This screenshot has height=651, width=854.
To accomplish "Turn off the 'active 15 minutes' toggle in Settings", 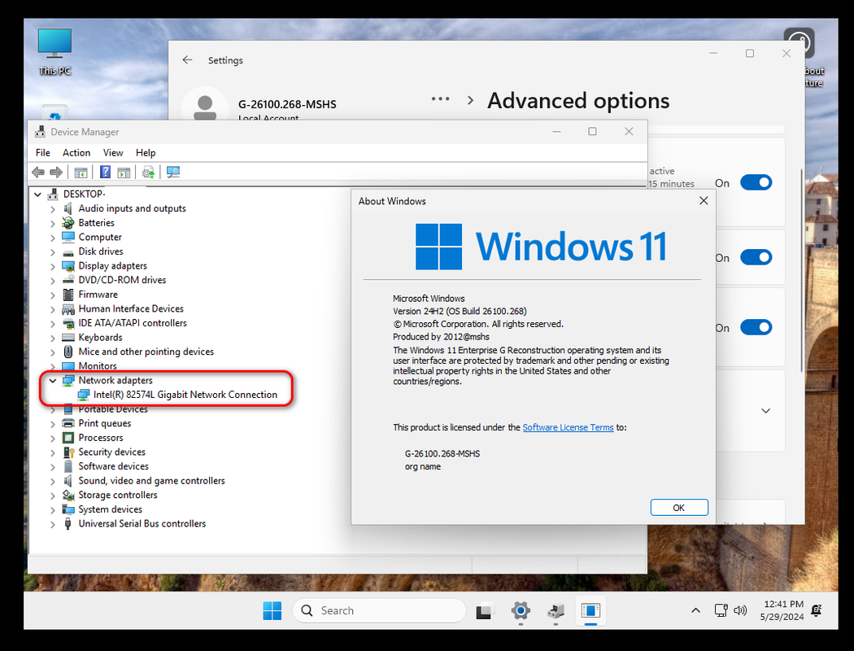I will (x=756, y=183).
